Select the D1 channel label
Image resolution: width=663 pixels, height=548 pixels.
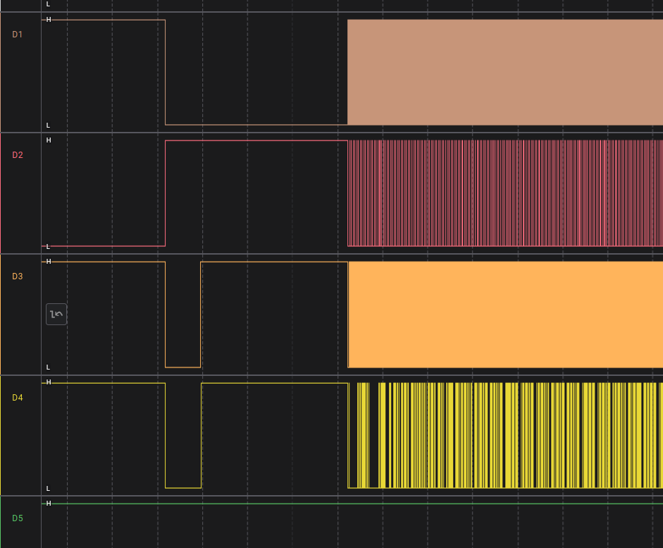[18, 35]
